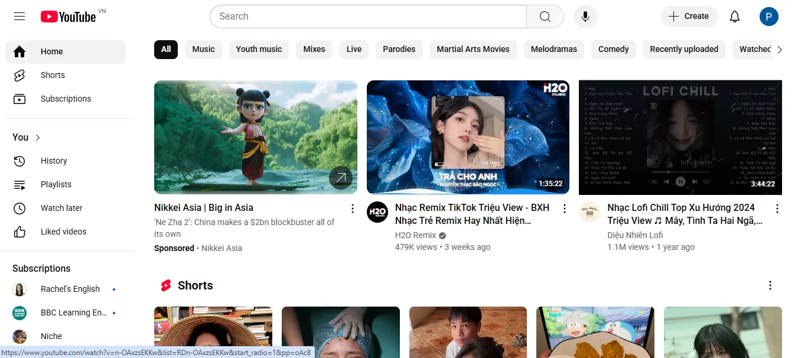Click the YouTube logo
Screen dimensions: 798x358
(68, 17)
